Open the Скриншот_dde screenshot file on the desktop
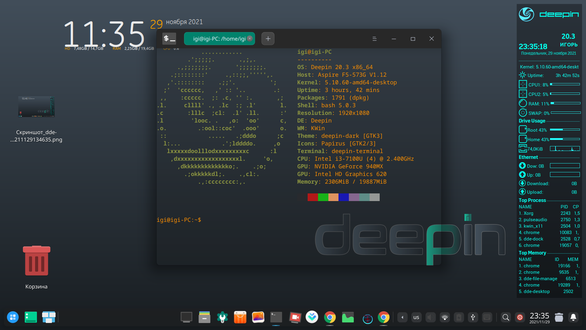This screenshot has width=586, height=330. 36,107
